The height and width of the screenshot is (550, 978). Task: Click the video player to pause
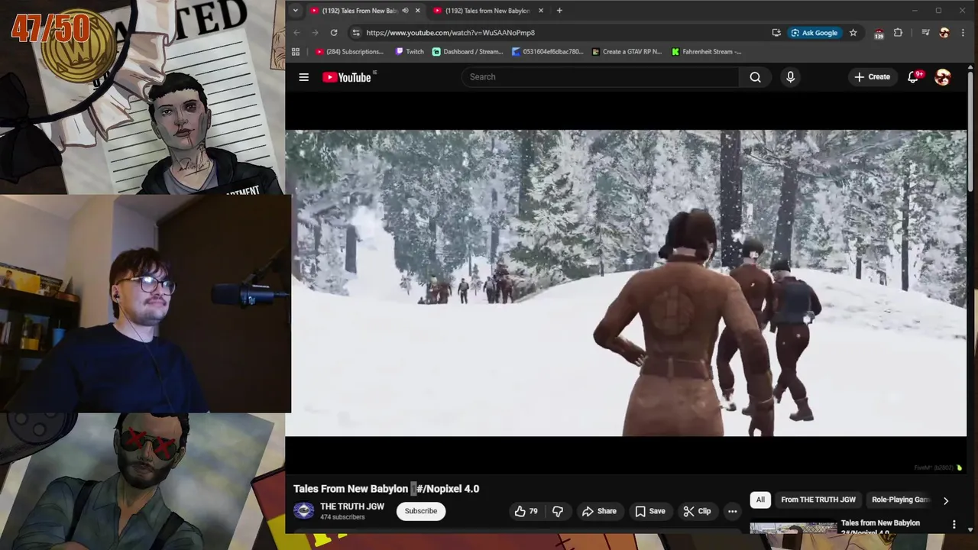point(626,283)
